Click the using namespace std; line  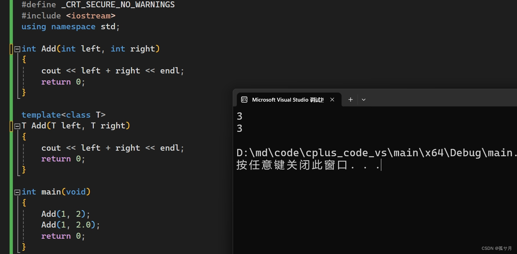pyautogui.click(x=71, y=27)
